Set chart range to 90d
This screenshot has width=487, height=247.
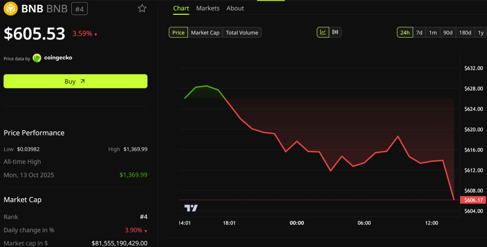click(448, 32)
